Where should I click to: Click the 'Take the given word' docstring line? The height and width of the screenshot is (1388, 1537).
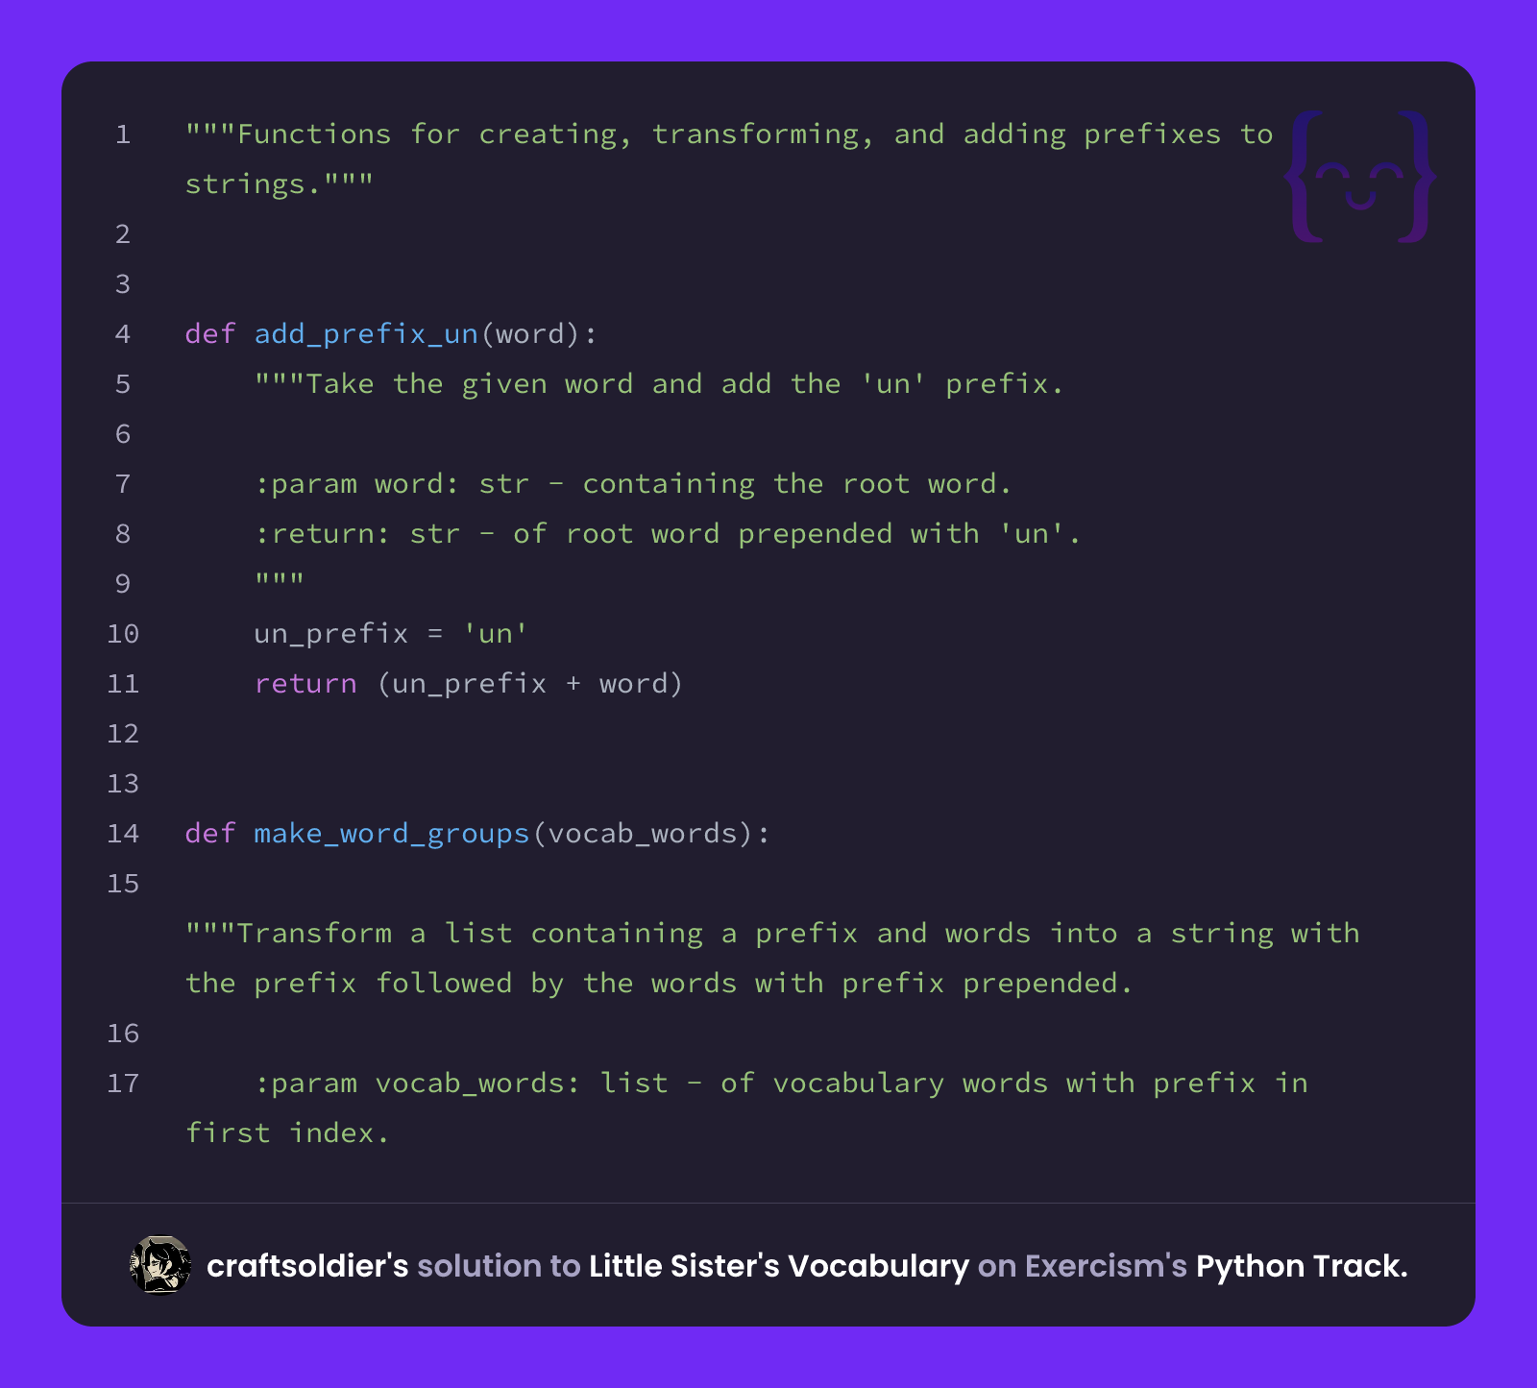(659, 383)
